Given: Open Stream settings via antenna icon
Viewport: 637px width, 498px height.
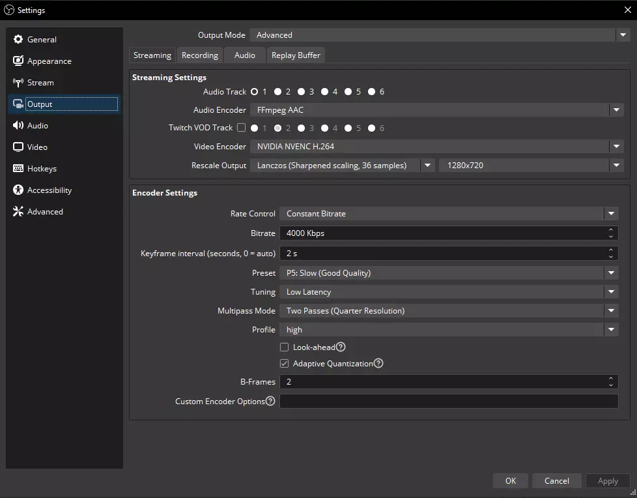Looking at the screenshot, I should (18, 83).
